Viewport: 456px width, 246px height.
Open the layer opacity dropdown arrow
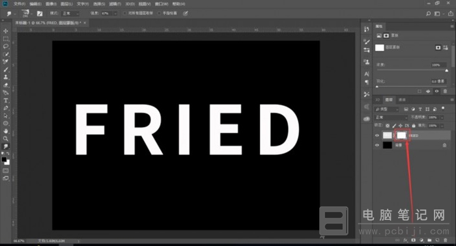[x=442, y=117]
